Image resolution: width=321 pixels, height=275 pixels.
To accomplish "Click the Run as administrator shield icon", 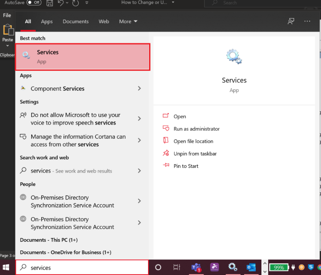I will click(x=166, y=128).
